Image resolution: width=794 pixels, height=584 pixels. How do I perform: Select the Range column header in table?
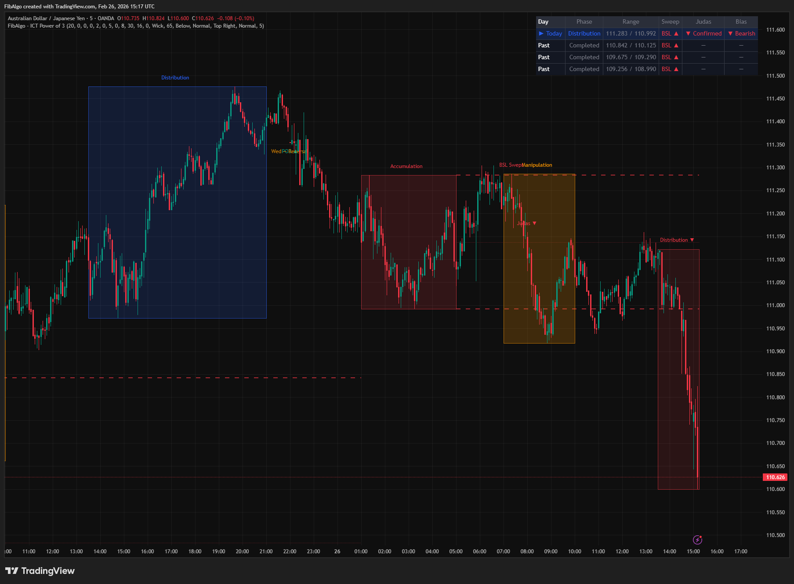coord(631,21)
